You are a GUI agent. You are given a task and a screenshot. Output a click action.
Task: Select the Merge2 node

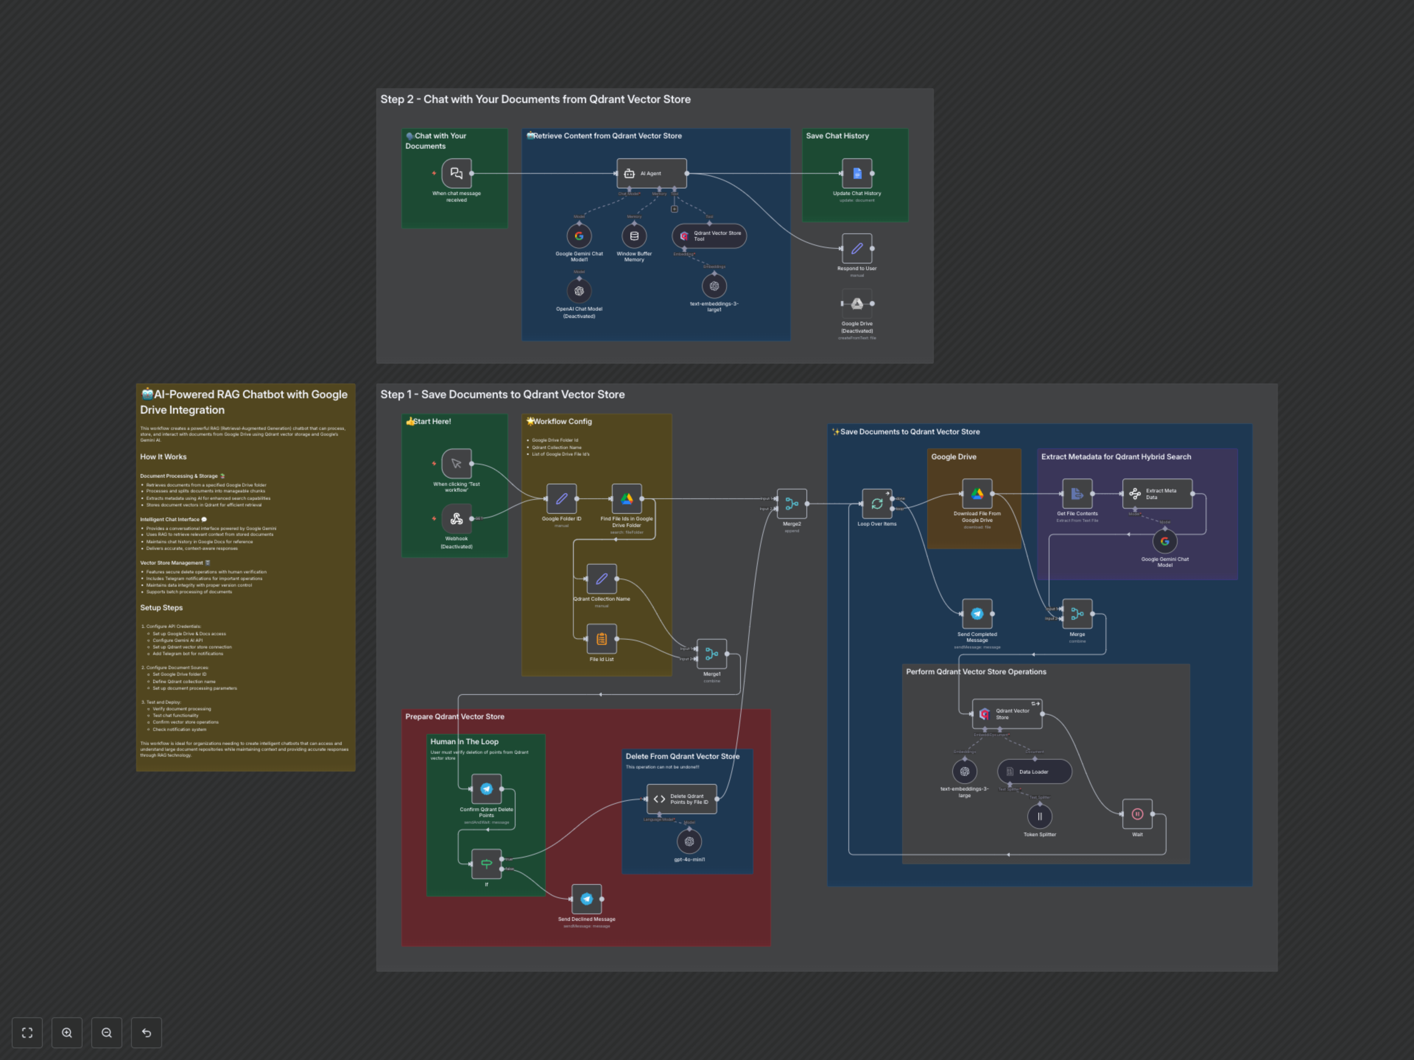(x=791, y=504)
